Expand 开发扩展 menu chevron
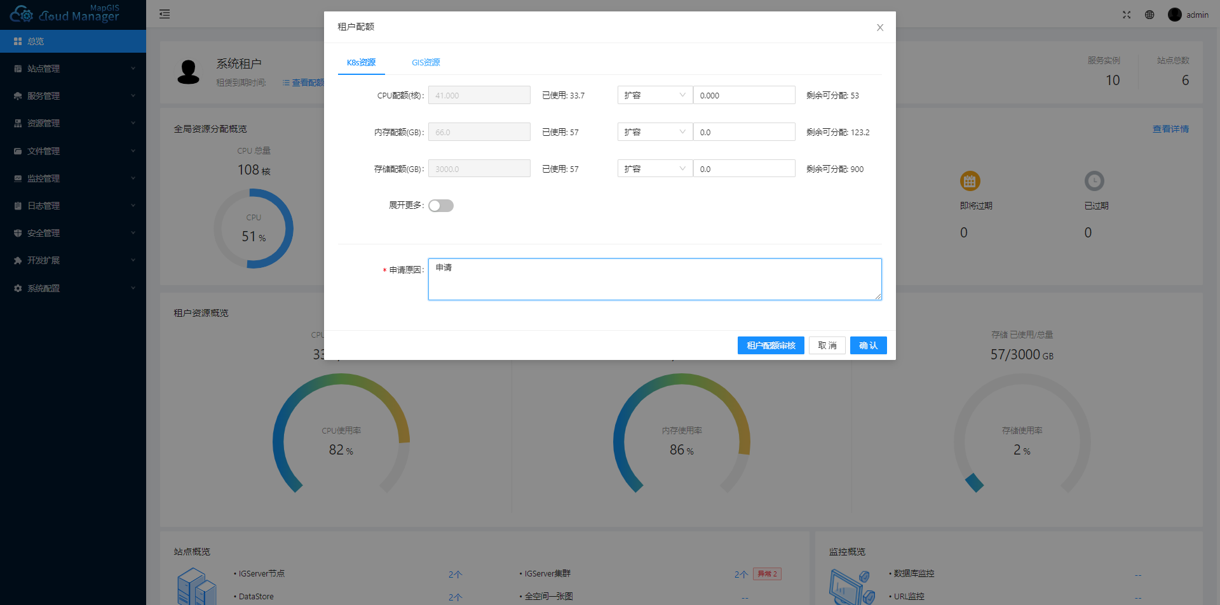 [133, 260]
